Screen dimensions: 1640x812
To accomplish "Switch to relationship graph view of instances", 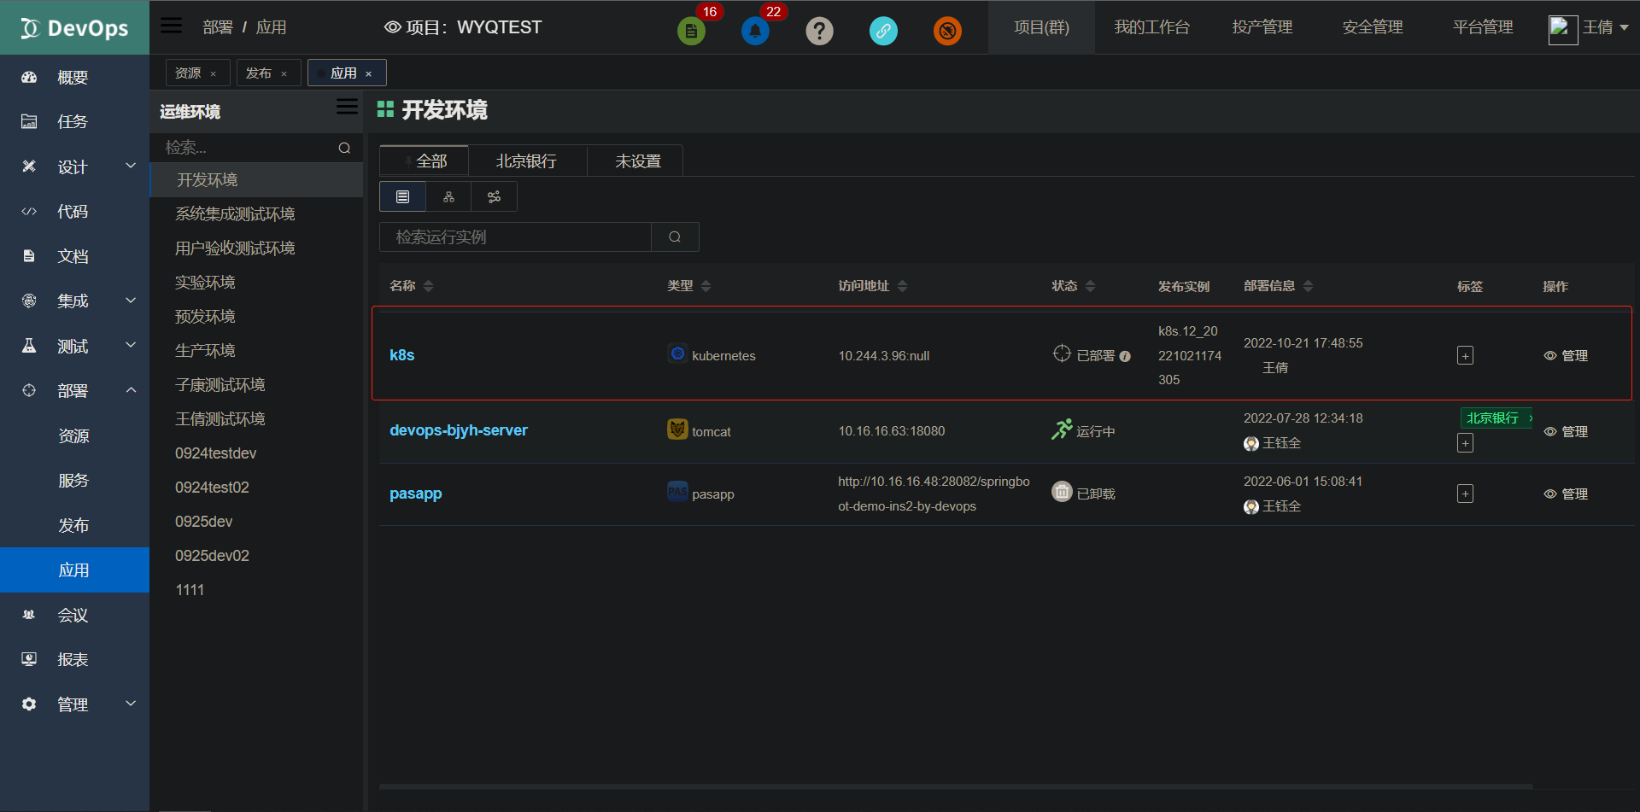I will (x=494, y=196).
